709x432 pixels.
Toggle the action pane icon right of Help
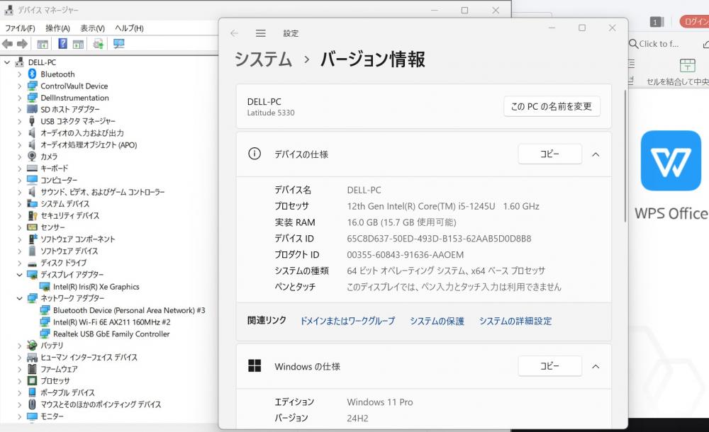pos(78,44)
